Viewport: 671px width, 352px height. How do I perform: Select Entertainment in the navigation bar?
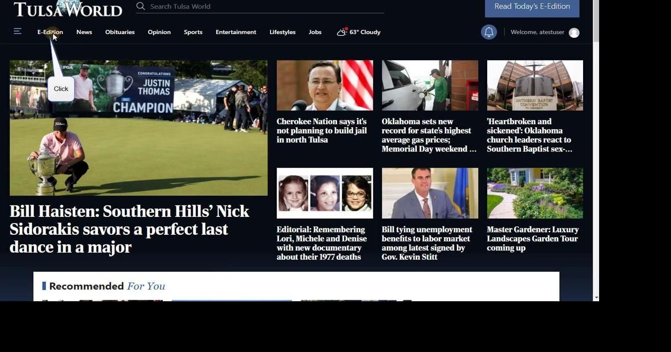(x=236, y=32)
